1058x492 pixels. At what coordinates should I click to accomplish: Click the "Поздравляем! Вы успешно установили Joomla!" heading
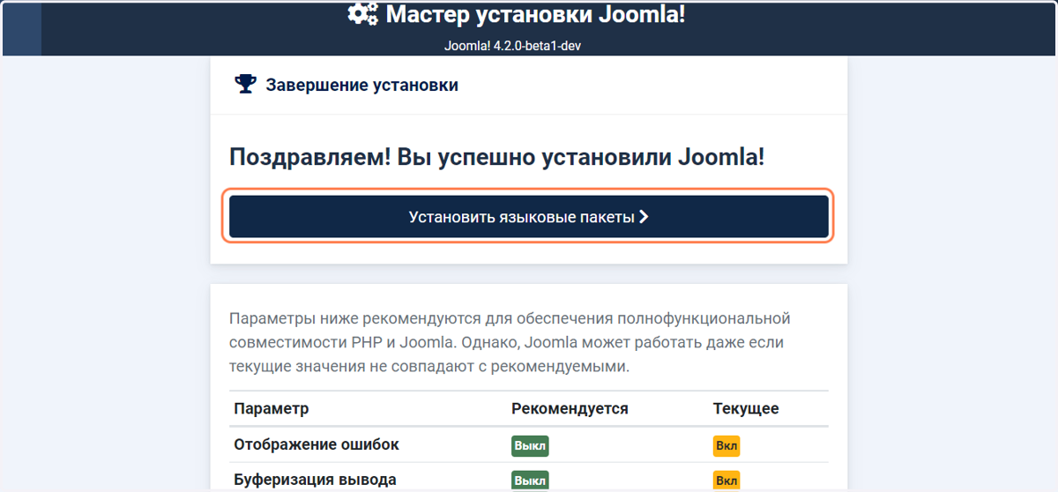(496, 158)
